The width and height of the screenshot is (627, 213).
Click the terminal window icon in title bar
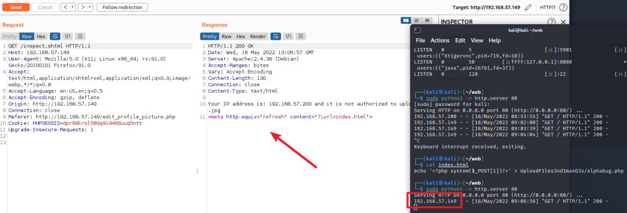[x=417, y=30]
